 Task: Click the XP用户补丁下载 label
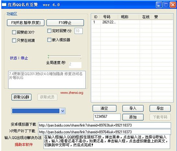[x=22, y=131]
